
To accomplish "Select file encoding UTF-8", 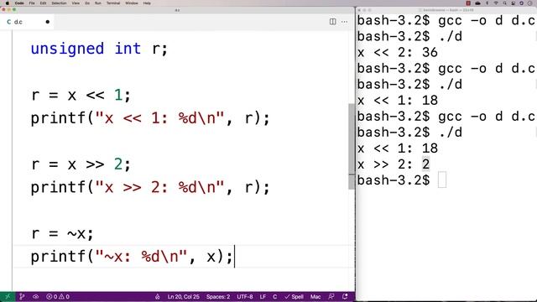I will (x=245, y=296).
